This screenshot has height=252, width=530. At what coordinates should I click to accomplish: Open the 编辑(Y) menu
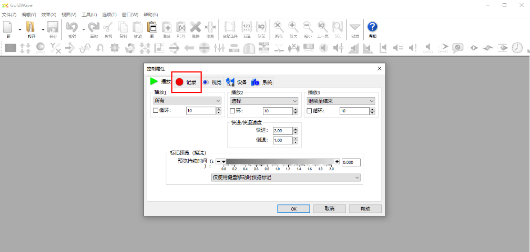pos(29,15)
